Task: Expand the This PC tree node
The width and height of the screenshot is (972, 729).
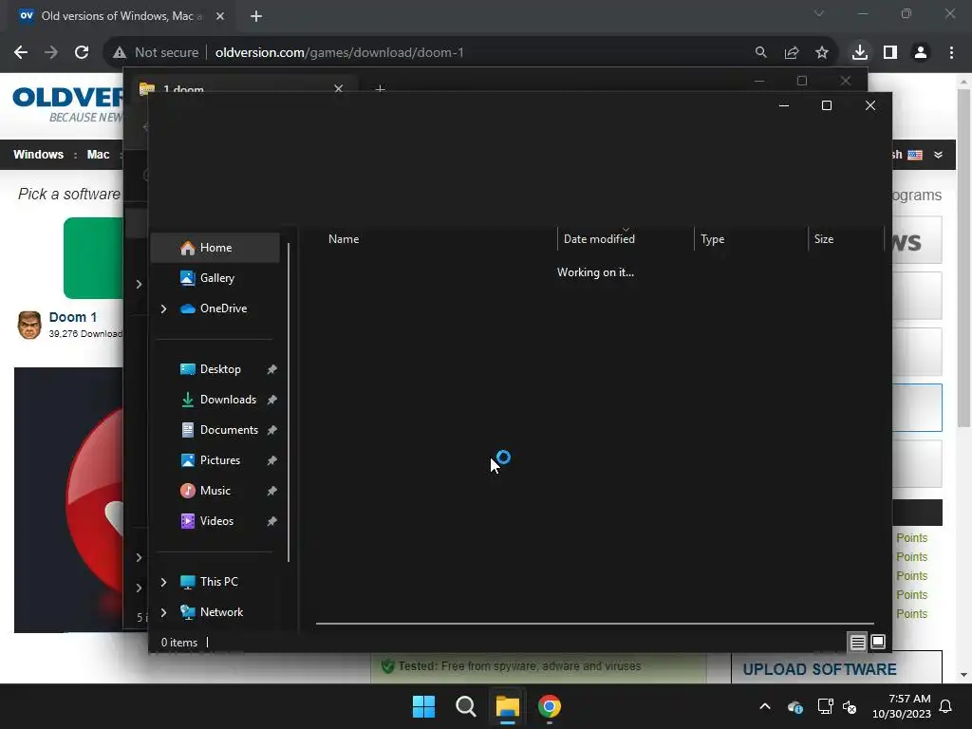Action: 163,582
